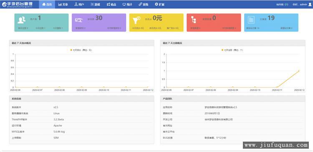Click the red card value 0
The height and width of the screenshot is (152, 313).
point(214,18)
